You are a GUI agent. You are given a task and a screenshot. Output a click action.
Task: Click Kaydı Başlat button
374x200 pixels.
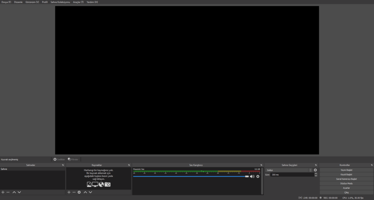[346, 175]
